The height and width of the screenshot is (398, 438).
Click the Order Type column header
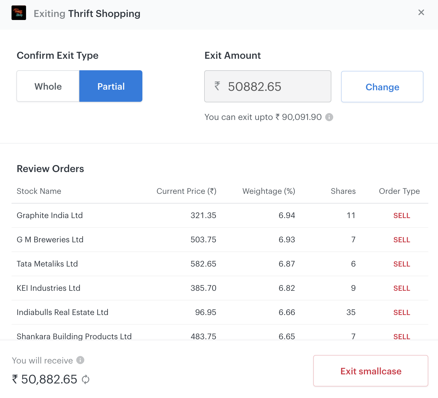pyautogui.click(x=399, y=191)
